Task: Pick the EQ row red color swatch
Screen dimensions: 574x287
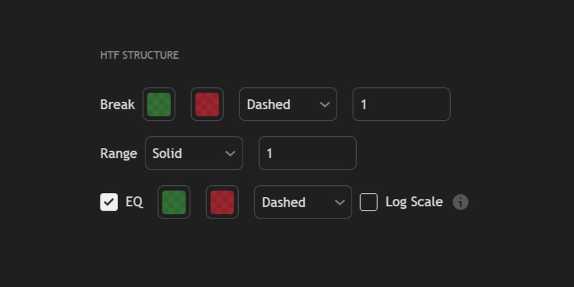Action: click(x=222, y=202)
